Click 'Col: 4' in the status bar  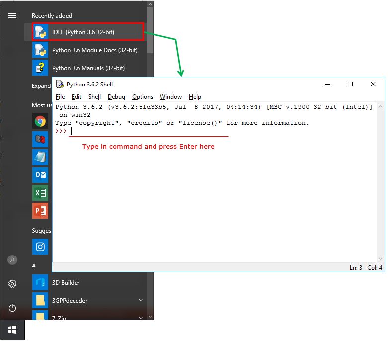375,268
